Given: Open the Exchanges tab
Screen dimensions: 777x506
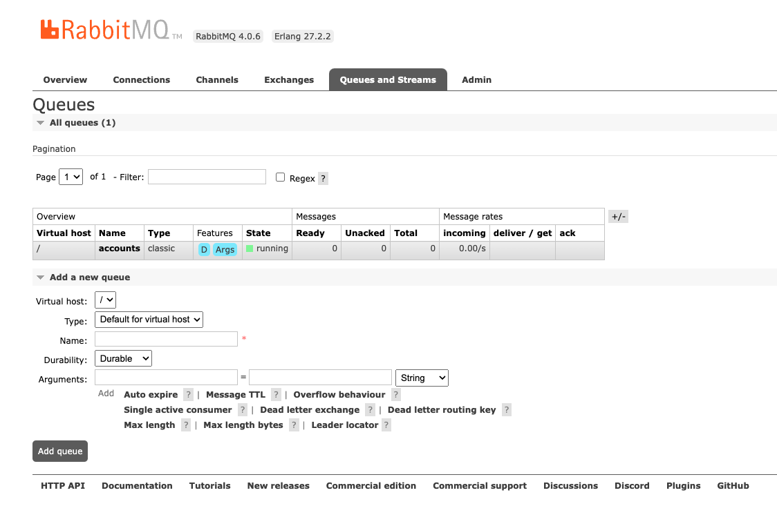Looking at the screenshot, I should tap(289, 79).
